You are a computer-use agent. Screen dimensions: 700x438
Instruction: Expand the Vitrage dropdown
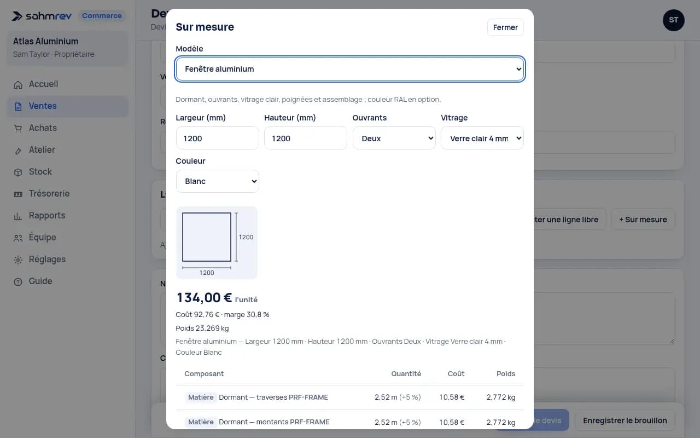(482, 138)
